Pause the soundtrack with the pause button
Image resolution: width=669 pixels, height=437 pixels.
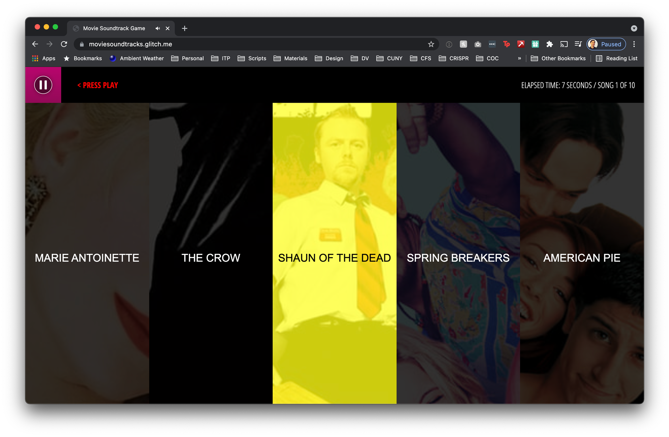click(x=43, y=85)
